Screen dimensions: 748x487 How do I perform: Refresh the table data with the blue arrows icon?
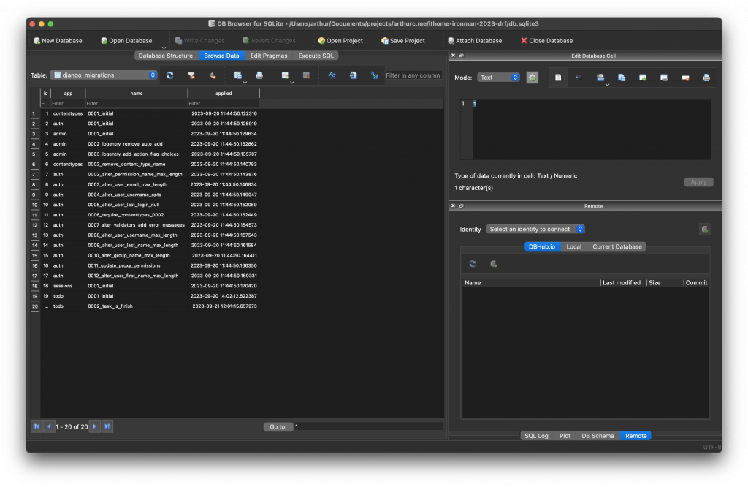tap(169, 75)
